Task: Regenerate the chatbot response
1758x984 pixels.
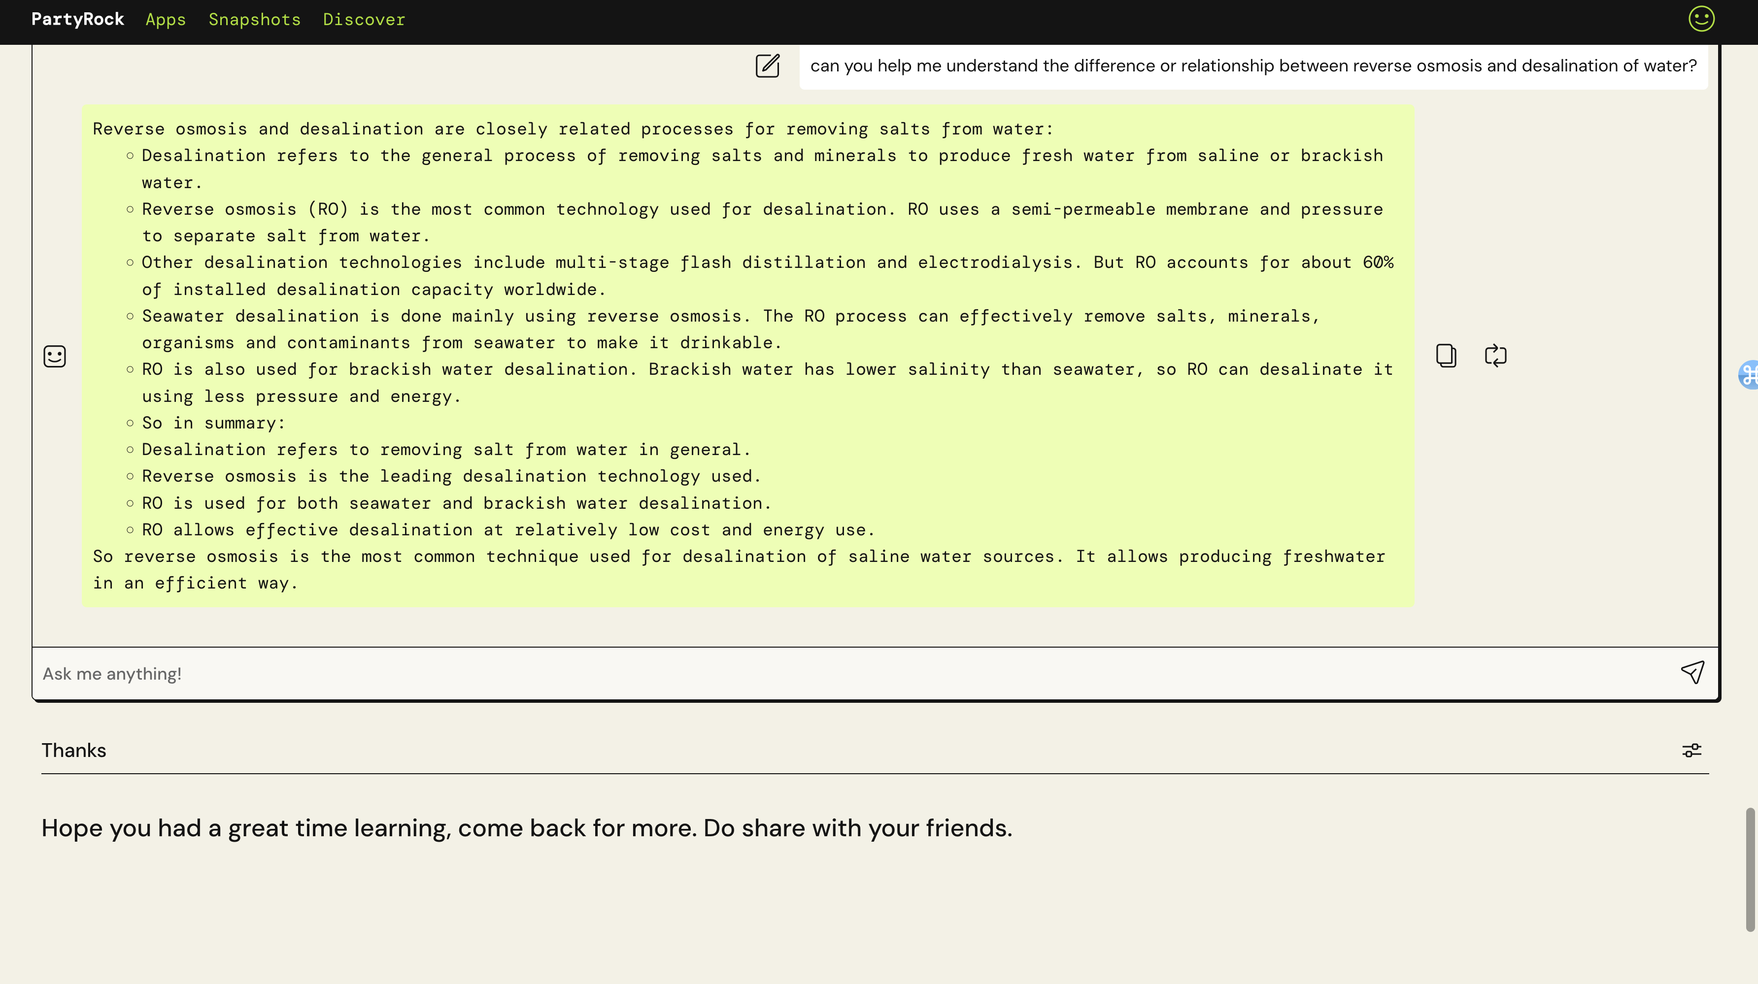Action: 1495,355
